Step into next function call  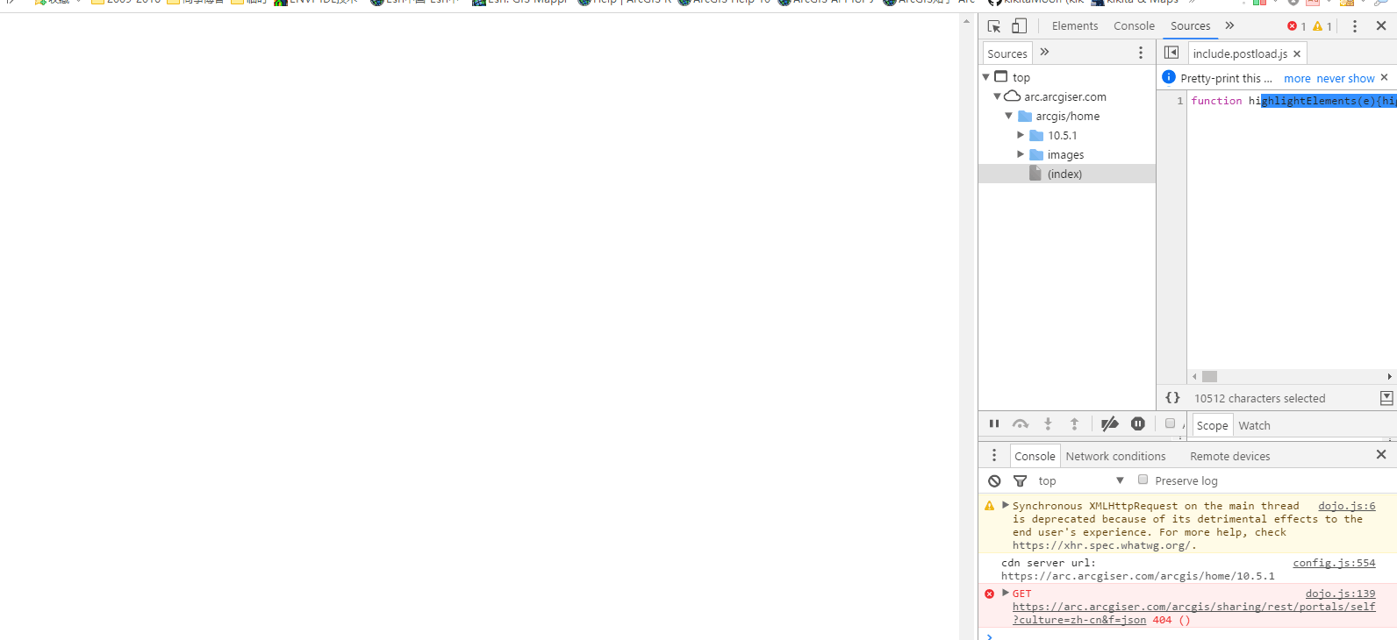[x=1048, y=424]
